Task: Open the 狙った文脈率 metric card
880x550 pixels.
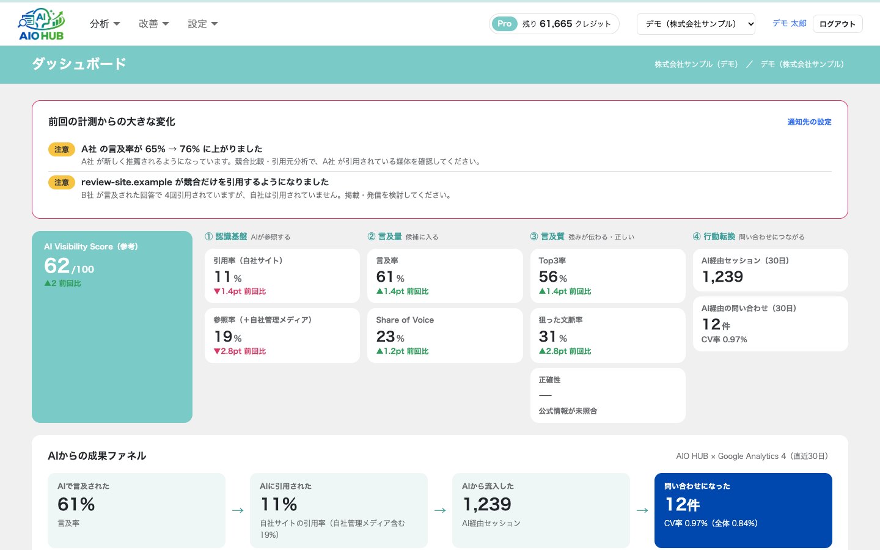Action: click(608, 335)
